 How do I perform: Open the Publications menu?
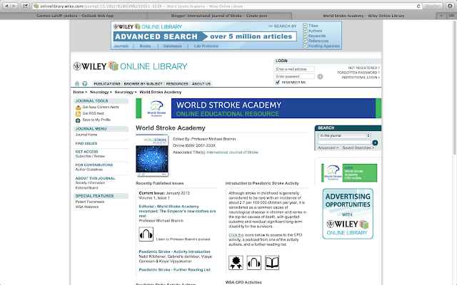click(x=107, y=84)
